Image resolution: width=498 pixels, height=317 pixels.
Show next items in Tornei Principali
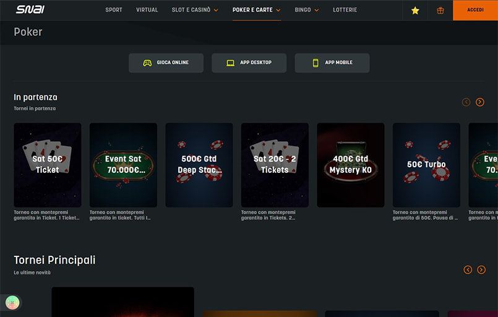coord(481,269)
